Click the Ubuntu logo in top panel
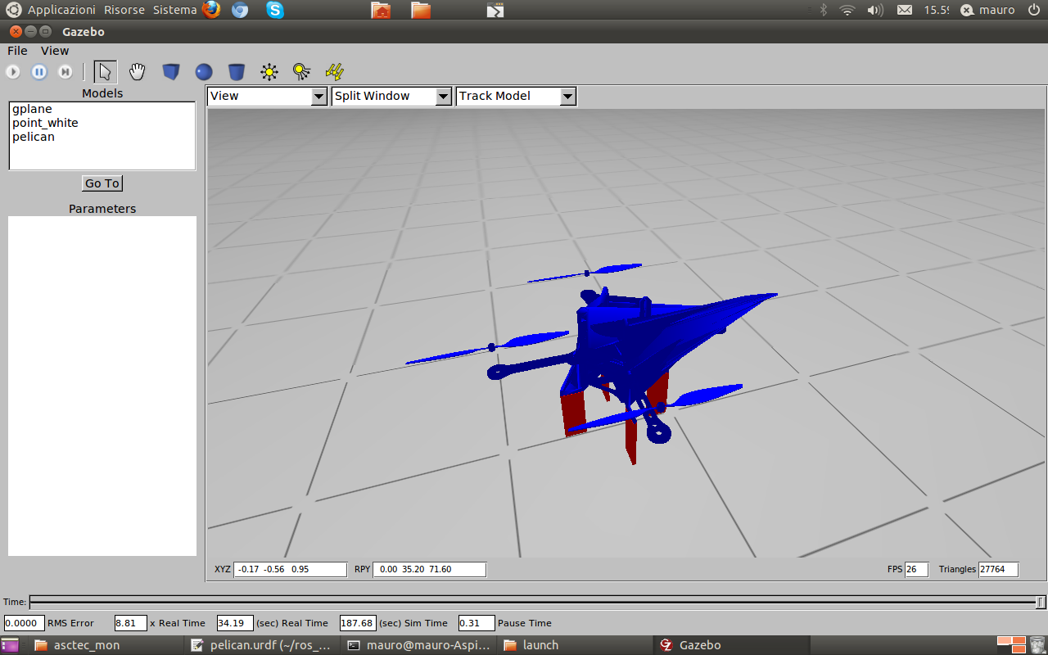Screen dimensions: 1048x655 (x=14, y=10)
